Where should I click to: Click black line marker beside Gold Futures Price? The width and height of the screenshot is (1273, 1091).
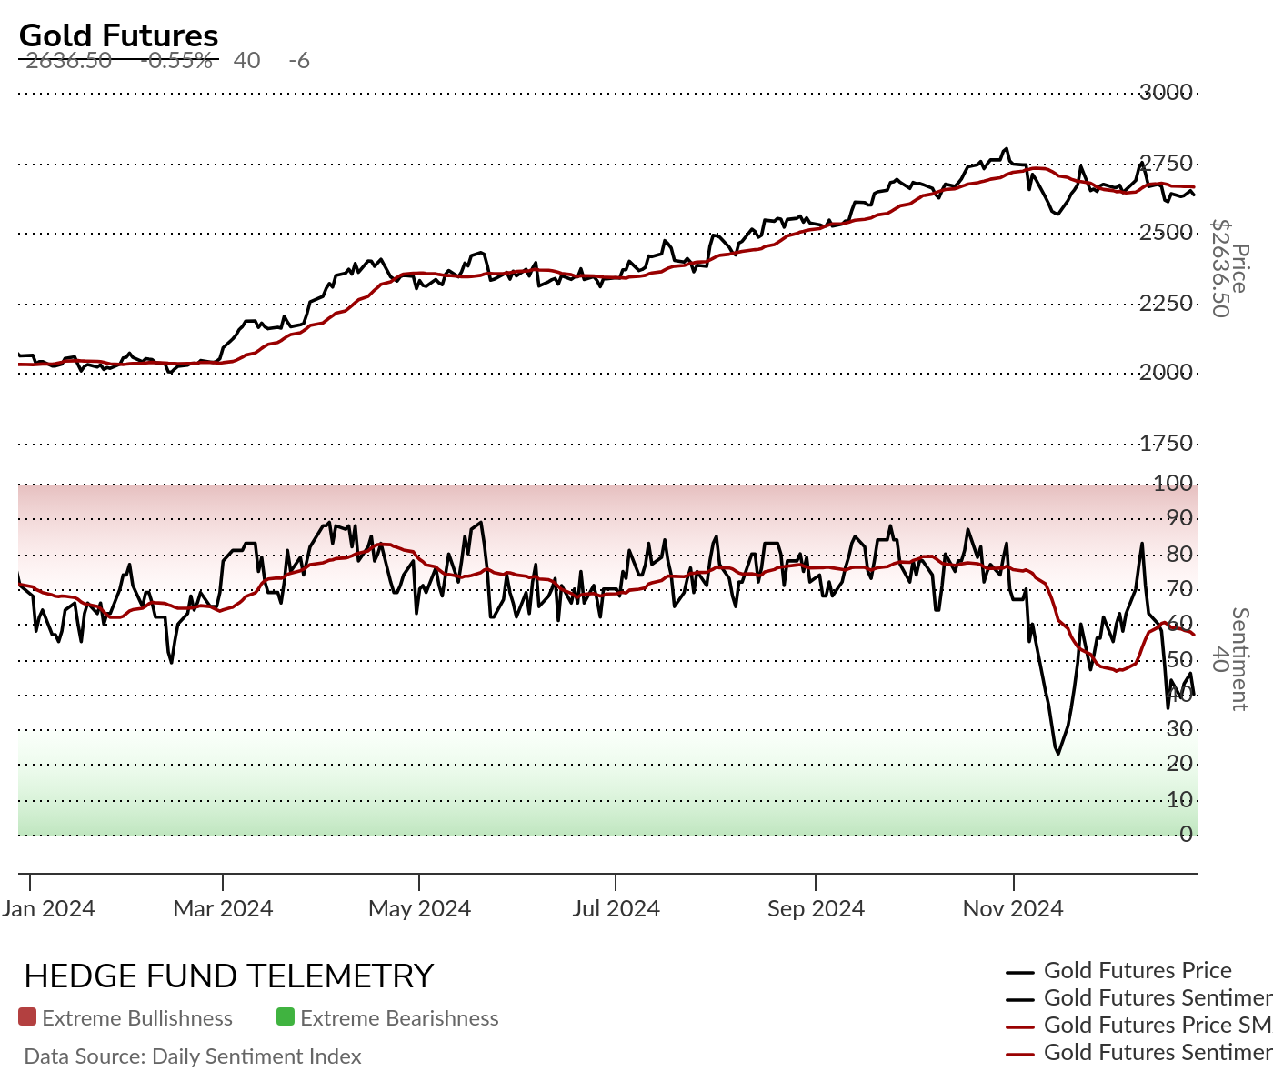tap(1021, 973)
